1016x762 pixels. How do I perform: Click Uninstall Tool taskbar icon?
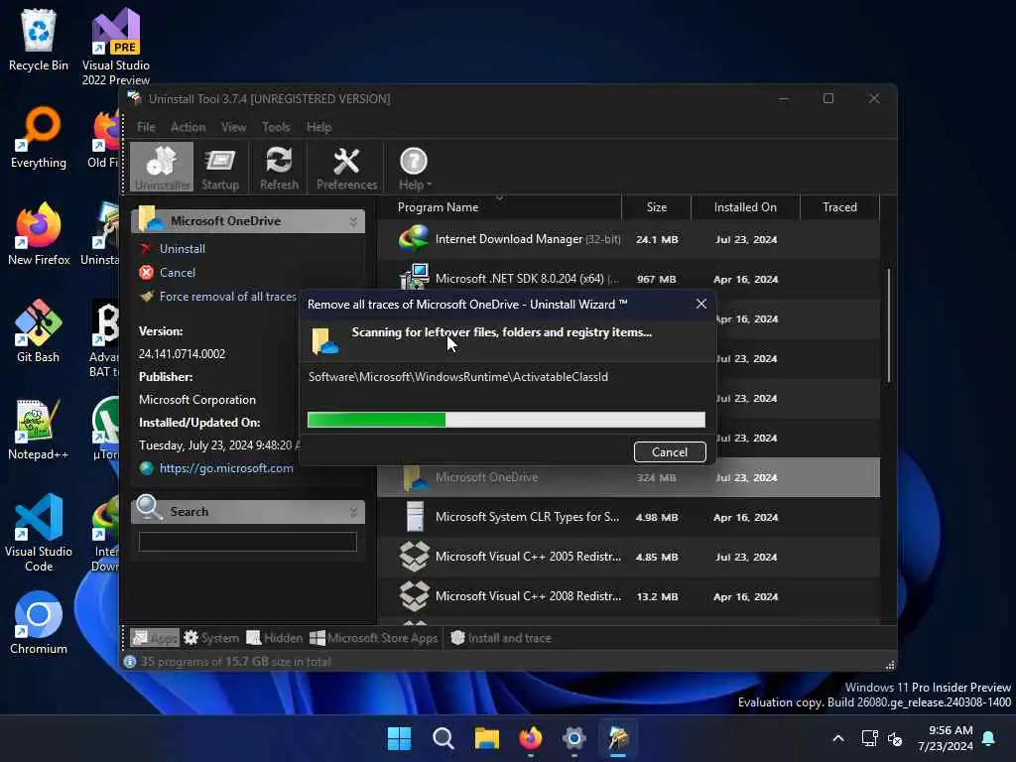pos(618,738)
